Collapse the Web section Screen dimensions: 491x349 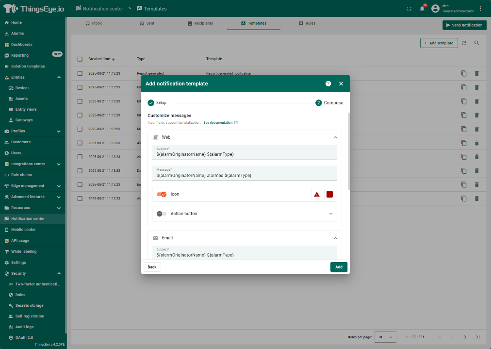(335, 137)
